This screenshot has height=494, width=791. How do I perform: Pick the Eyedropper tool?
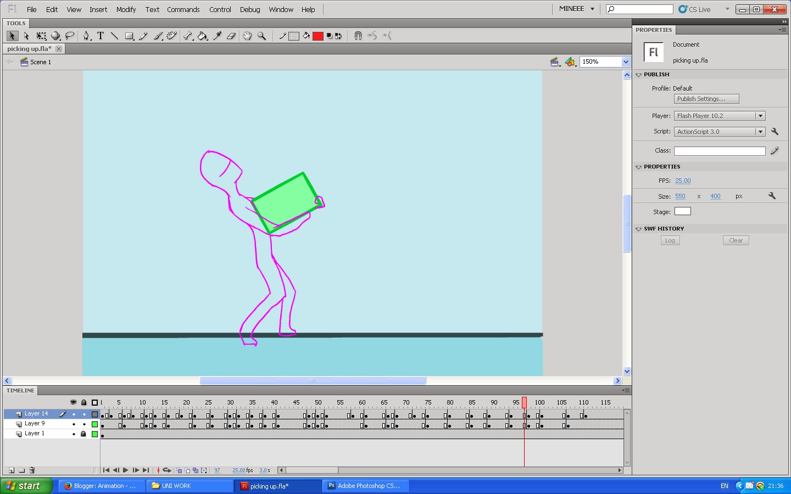tap(217, 36)
